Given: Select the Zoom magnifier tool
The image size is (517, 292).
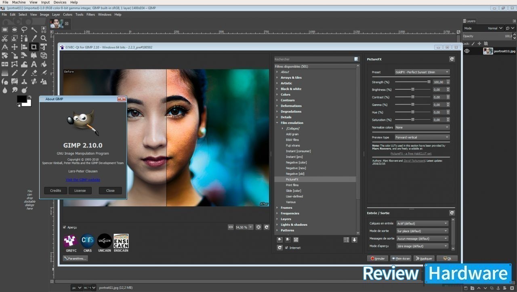Looking at the screenshot, I should pyautogui.click(x=44, y=38).
